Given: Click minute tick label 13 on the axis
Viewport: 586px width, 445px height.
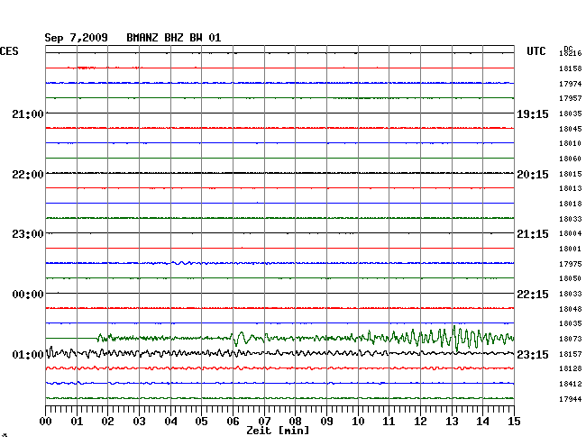Looking at the screenshot, I should pos(452,422).
